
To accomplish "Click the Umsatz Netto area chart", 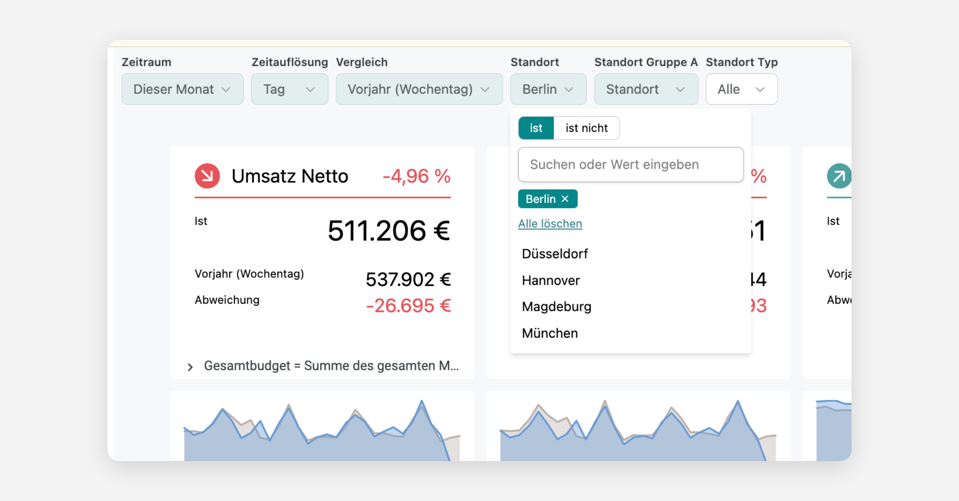I will click(322, 430).
